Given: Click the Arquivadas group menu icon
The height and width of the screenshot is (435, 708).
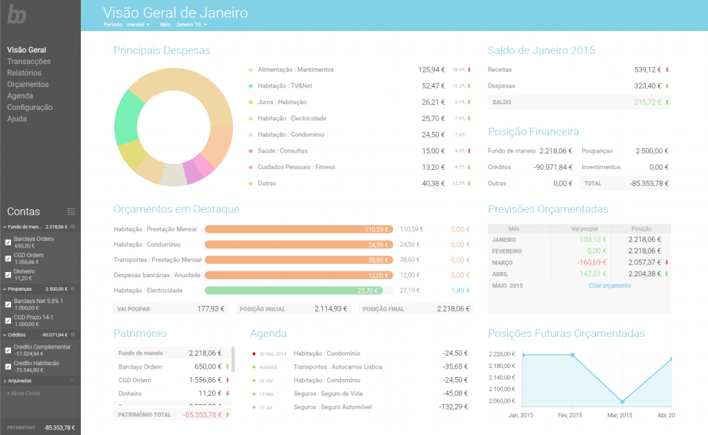Looking at the screenshot, I should (x=73, y=380).
